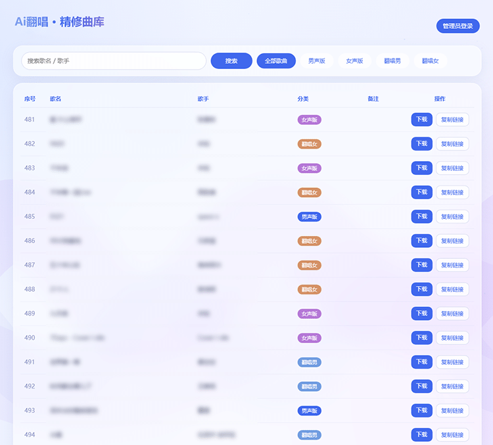The image size is (493, 445).
Task: Copy link for song 487
Action: (x=452, y=265)
